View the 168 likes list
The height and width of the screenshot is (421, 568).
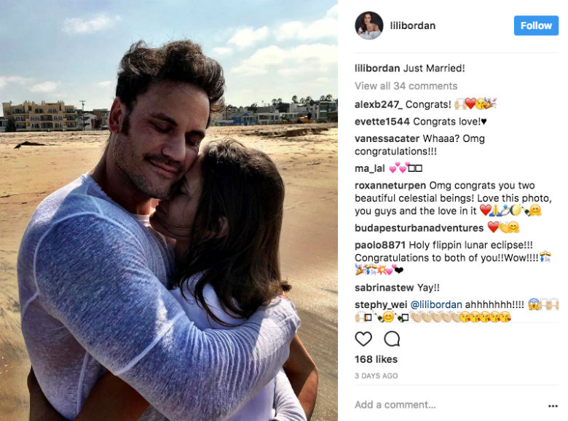point(376,359)
